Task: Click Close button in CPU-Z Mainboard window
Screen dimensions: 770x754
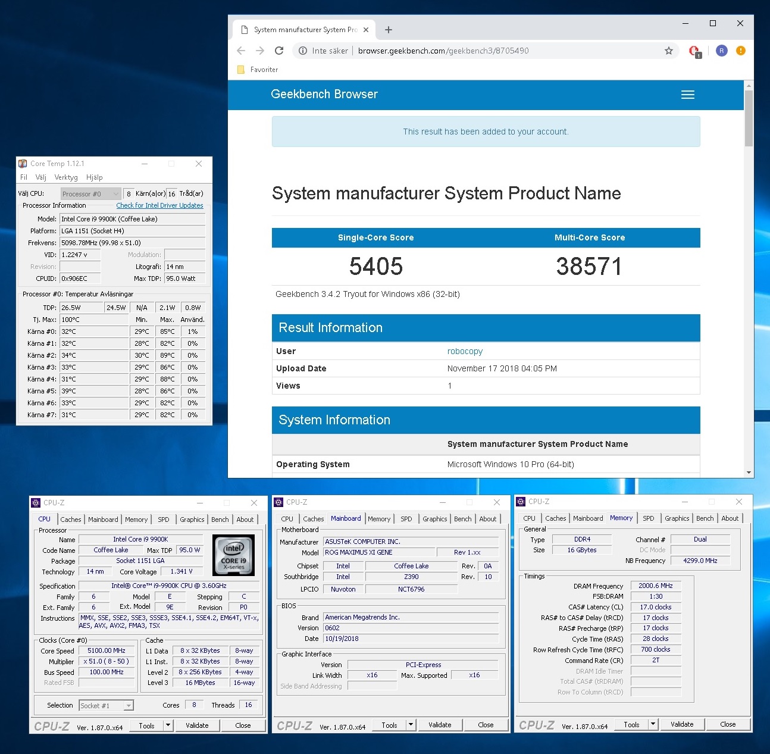Action: click(486, 725)
